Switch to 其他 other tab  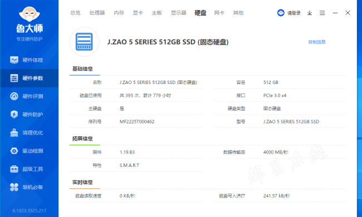coord(238,13)
